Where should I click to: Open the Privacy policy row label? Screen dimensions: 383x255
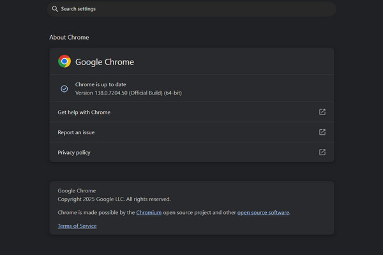tap(74, 153)
